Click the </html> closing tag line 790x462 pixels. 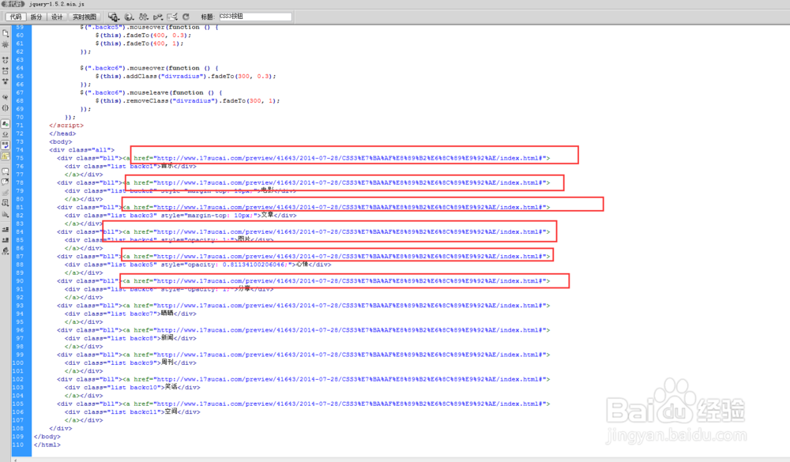(x=47, y=445)
